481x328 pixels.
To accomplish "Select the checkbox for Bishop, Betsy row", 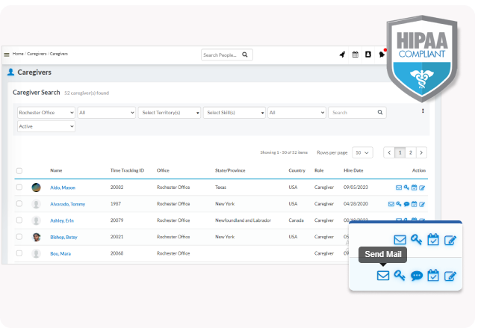I will click(x=19, y=237).
